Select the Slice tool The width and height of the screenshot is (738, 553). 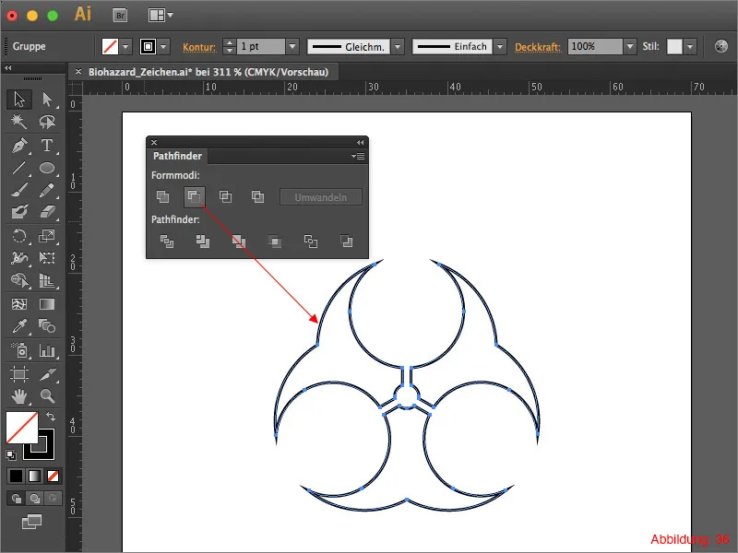[x=47, y=374]
